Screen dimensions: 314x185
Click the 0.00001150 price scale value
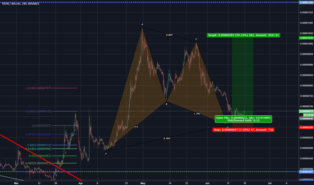(x=306, y=12)
